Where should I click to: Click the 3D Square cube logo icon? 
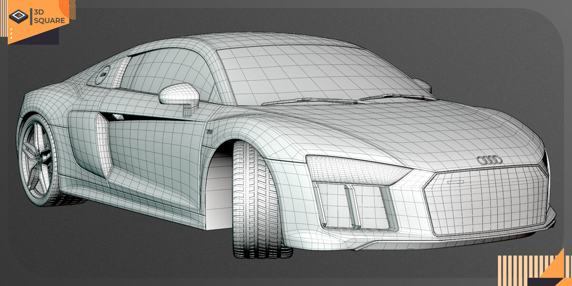pos(19,17)
